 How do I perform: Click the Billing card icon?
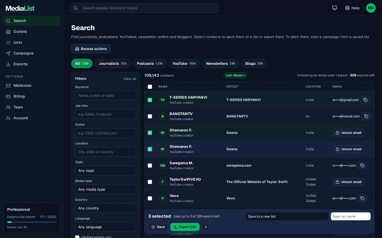[x=8, y=97]
